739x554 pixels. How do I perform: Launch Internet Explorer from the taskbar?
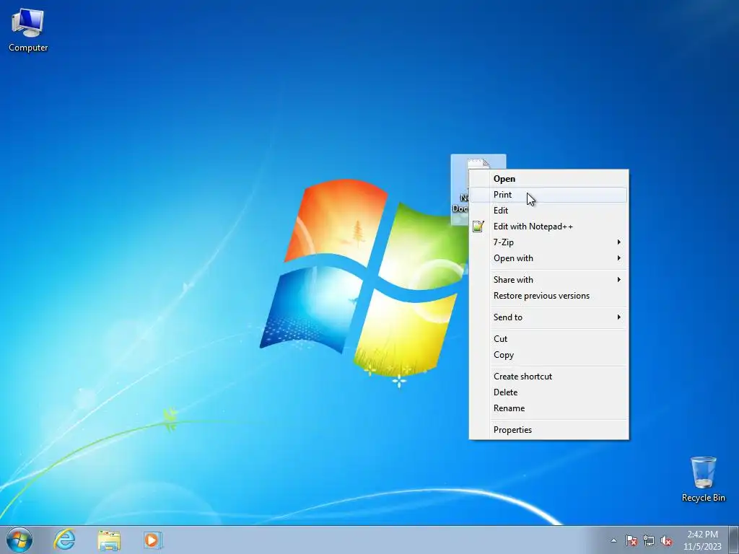click(64, 540)
